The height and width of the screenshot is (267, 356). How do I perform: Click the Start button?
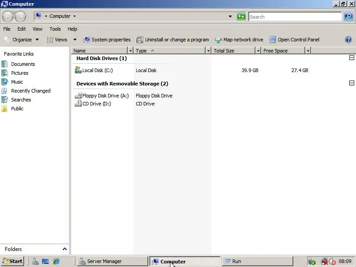pyautogui.click(x=12, y=261)
